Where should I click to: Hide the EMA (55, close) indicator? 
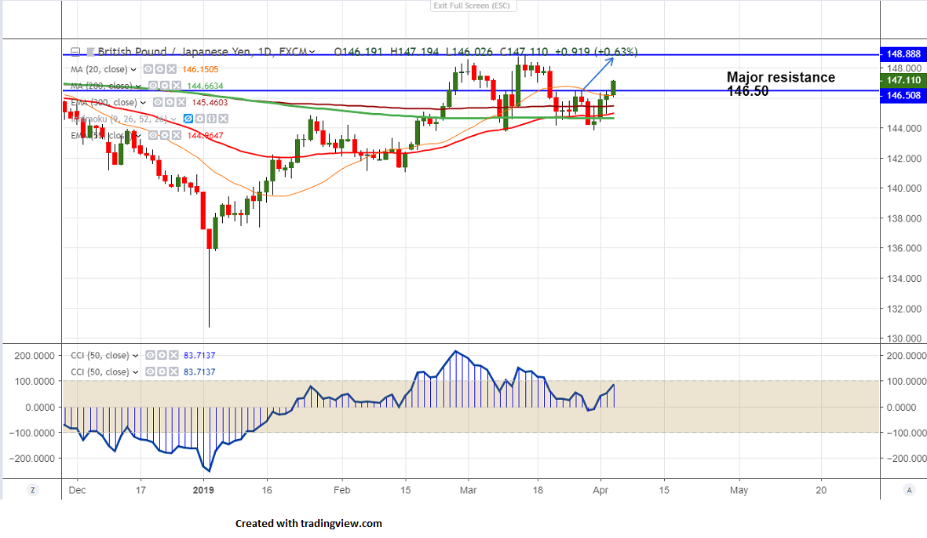pos(153,136)
